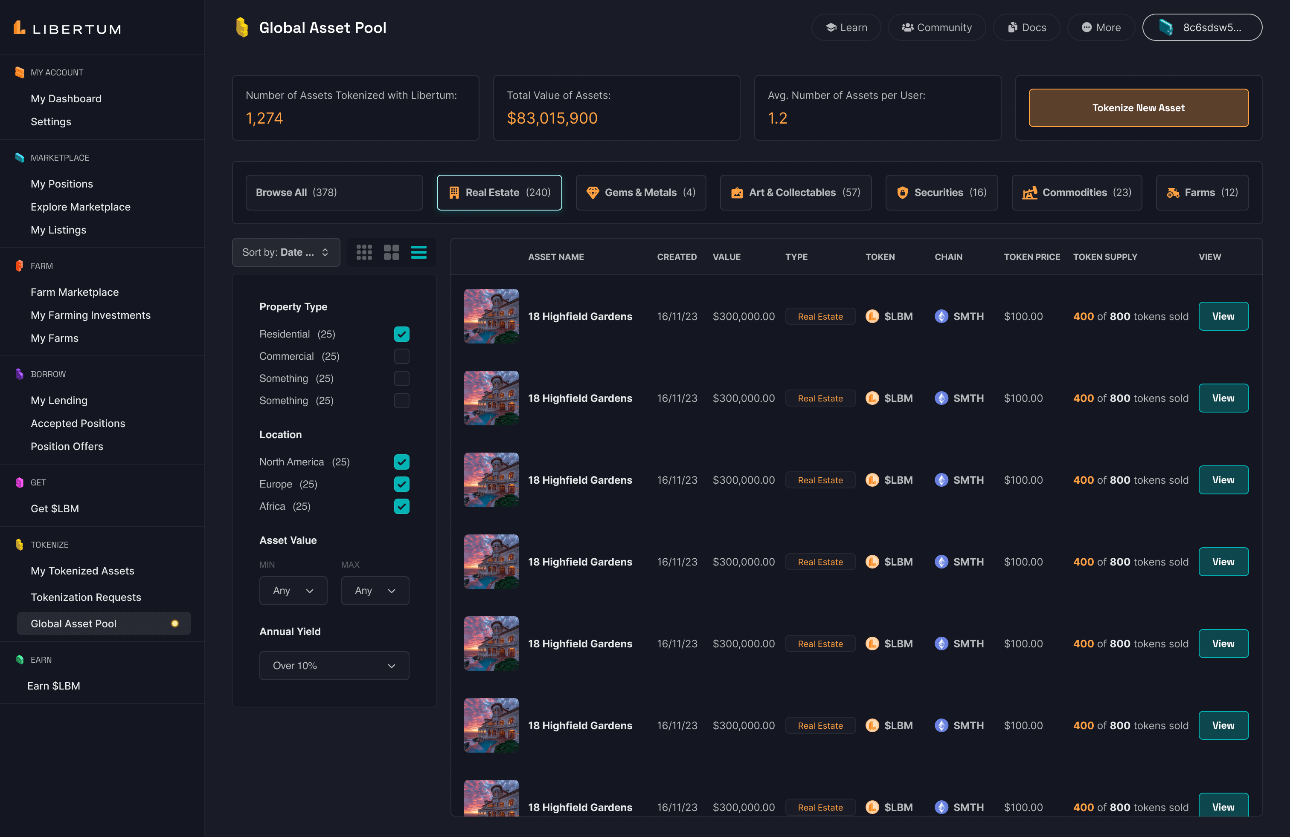Click the Libertum logo icon
This screenshot has height=837, width=1290.
pyautogui.click(x=20, y=28)
